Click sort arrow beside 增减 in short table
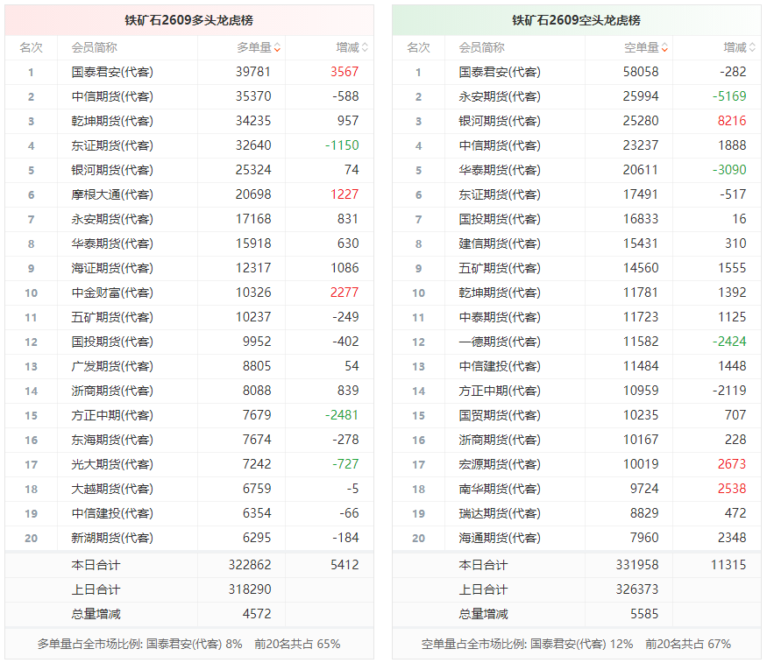 pyautogui.click(x=752, y=48)
